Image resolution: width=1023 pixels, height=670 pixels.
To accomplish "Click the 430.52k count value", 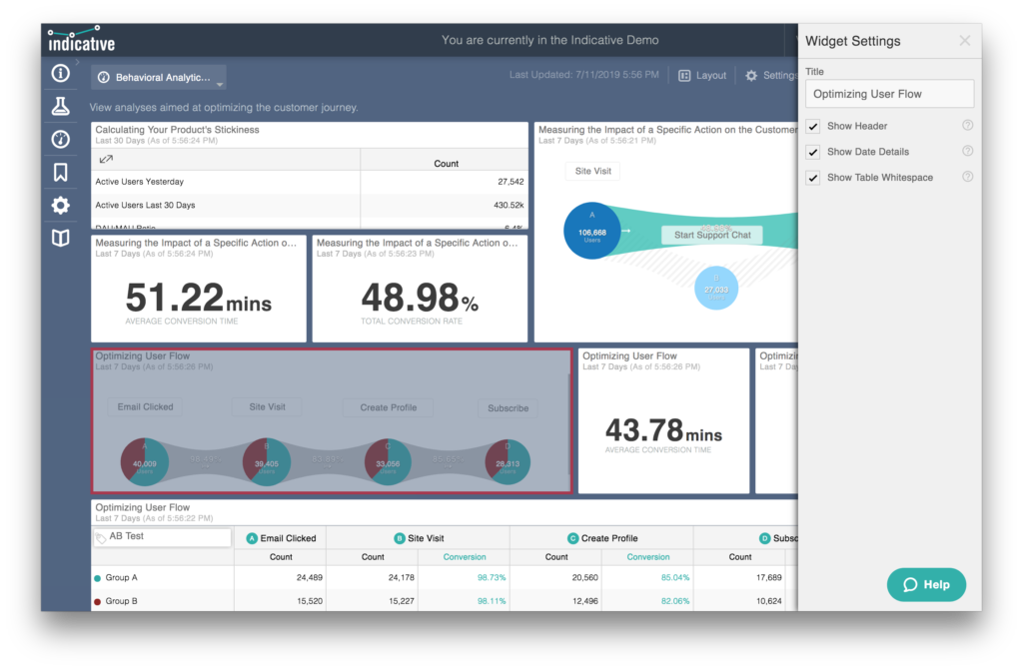I will point(509,206).
